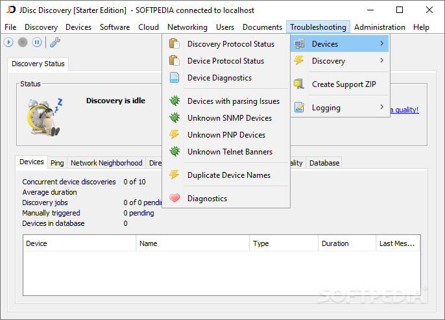Click the 'Discovery is idle' status text
Viewport: 445px width, 320px height.
(x=115, y=101)
